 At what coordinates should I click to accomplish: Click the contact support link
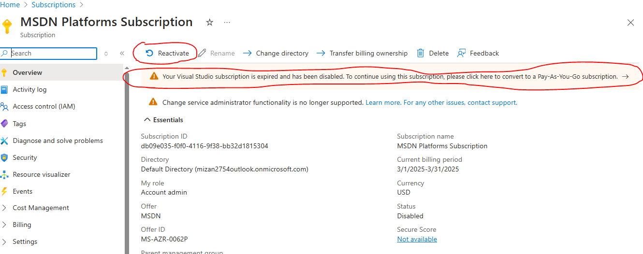pyautogui.click(x=492, y=102)
